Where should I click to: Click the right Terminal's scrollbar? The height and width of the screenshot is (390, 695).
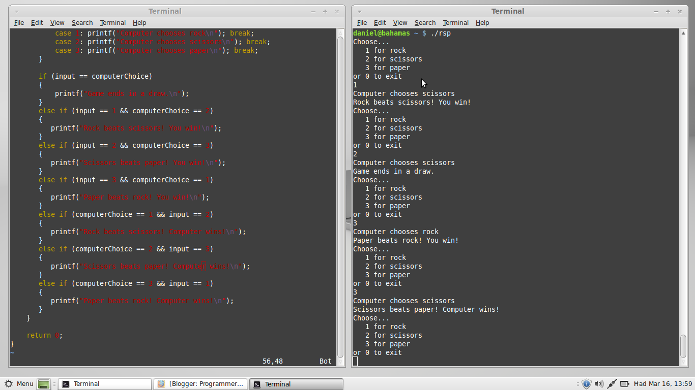684,203
